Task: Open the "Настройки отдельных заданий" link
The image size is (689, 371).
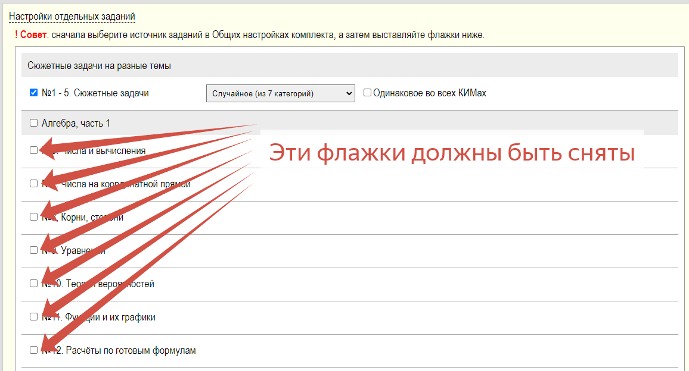Action: (72, 16)
